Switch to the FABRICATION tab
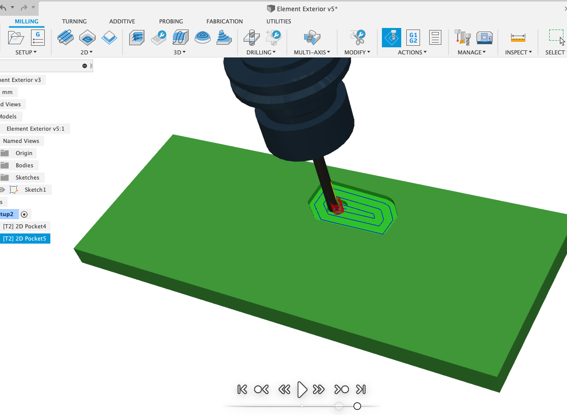This screenshot has width=567, height=415. [x=224, y=21]
